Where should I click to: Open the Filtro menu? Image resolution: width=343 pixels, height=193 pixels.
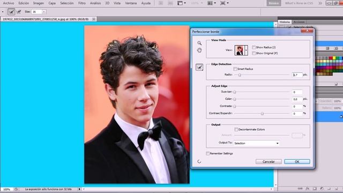82,3
